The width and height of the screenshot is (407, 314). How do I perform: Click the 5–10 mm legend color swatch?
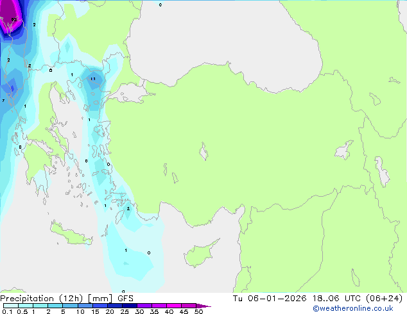tap(70, 306)
